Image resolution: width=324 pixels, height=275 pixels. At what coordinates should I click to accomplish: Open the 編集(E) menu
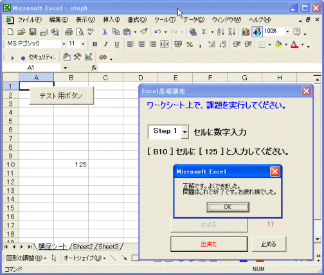coord(59,20)
